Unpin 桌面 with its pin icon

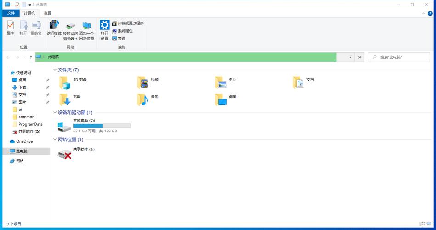tap(47, 80)
